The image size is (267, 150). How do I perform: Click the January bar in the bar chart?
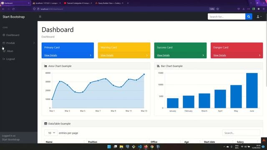(173, 103)
